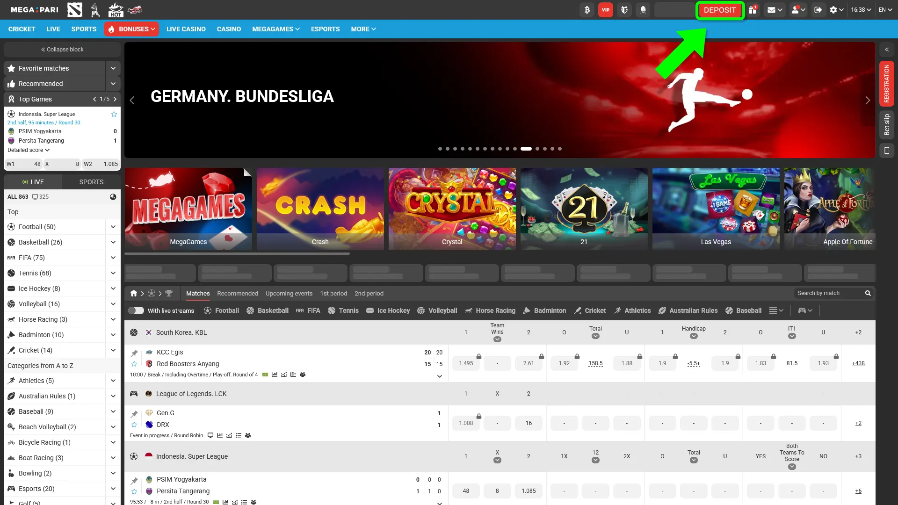Toggle With live streams switch
The height and width of the screenshot is (505, 898).
136,310
